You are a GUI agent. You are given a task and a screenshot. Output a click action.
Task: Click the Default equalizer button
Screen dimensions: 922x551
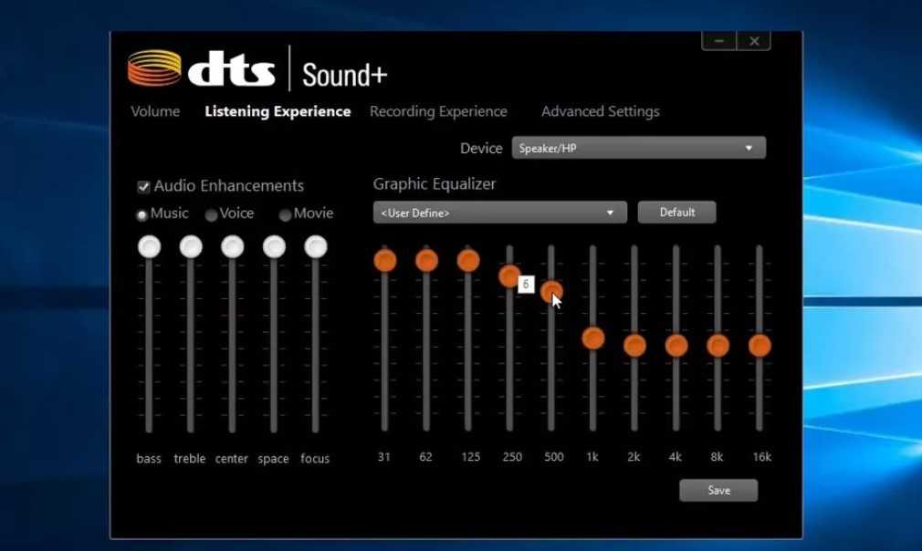676,212
